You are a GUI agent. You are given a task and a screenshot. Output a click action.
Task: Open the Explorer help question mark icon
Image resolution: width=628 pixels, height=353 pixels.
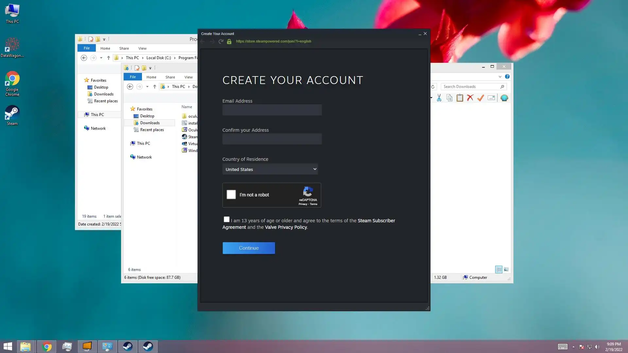pos(507,76)
